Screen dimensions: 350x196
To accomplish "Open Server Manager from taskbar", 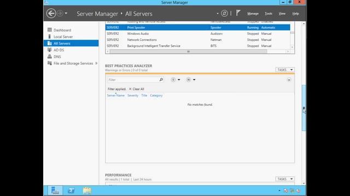I will [x=55, y=191].
